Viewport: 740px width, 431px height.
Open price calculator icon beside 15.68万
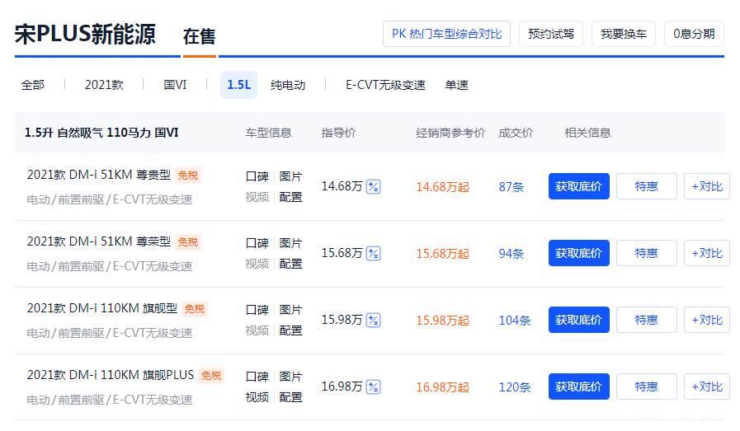374,254
